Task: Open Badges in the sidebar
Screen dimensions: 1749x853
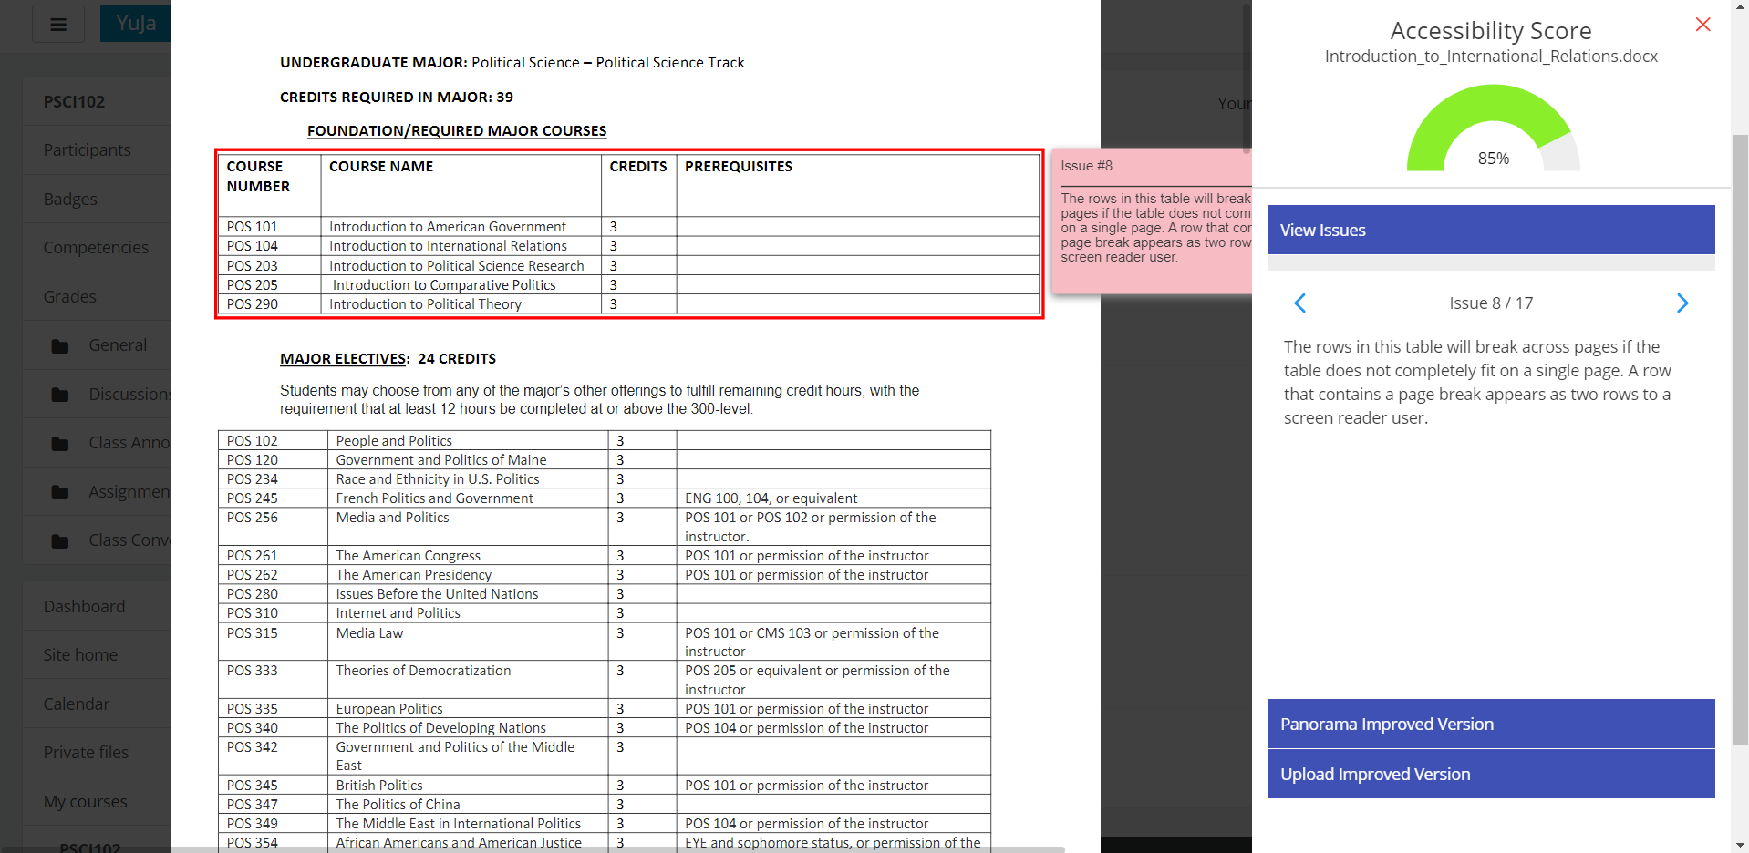Action: 70,199
